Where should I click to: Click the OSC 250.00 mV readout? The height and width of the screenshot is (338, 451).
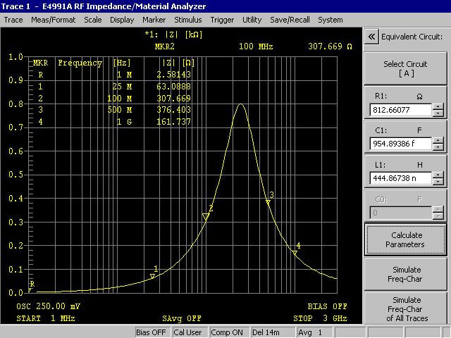[49, 306]
